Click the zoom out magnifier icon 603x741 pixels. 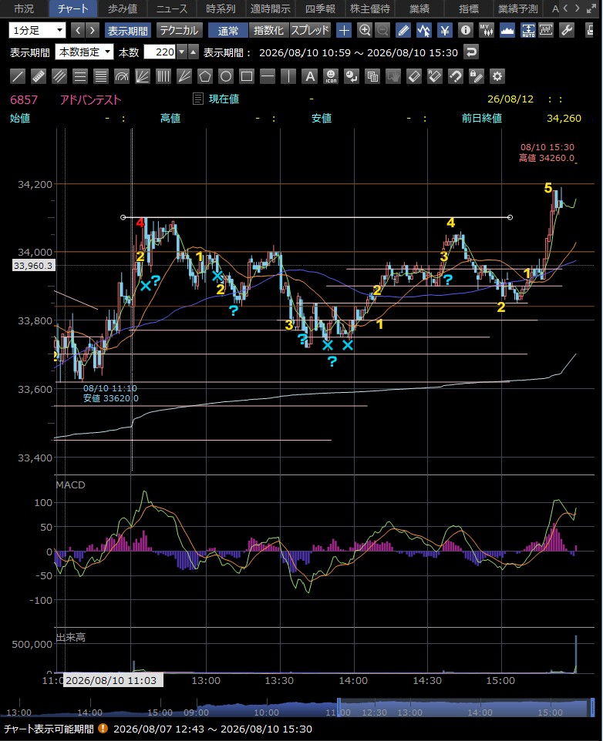382,31
